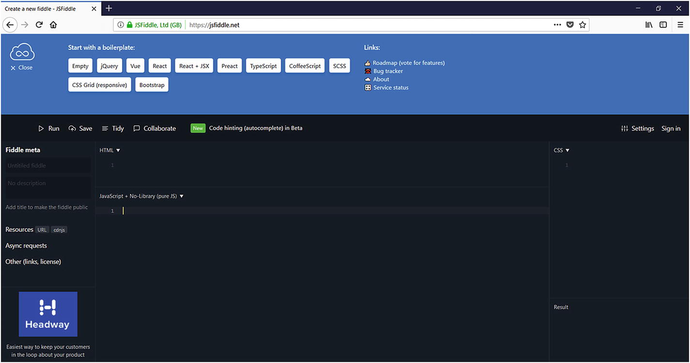This screenshot has height=363, width=690.
Task: Choose the Bootstrap boilerplate
Action: tap(152, 85)
